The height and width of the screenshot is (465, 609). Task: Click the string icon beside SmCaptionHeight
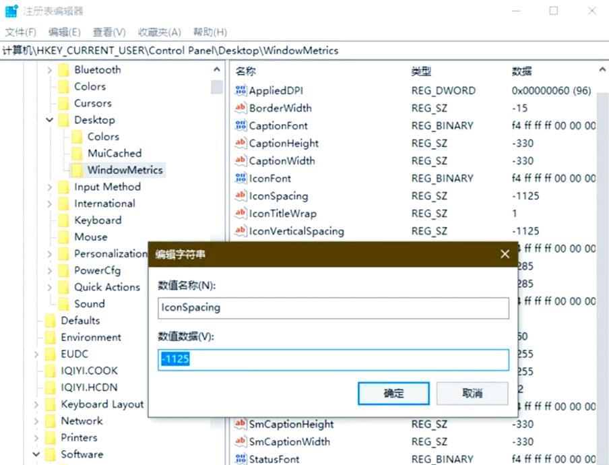point(241,425)
